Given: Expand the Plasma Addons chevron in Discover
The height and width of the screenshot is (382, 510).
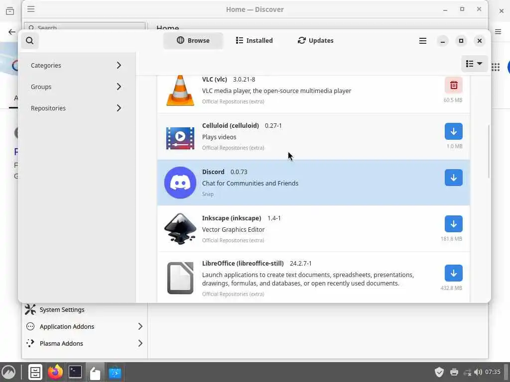Looking at the screenshot, I should click(x=140, y=343).
